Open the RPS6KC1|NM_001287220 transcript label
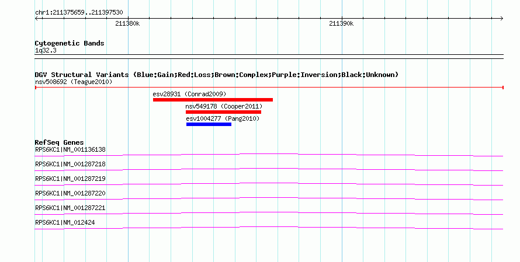Screen dimensions: 520x262 coord(70,193)
